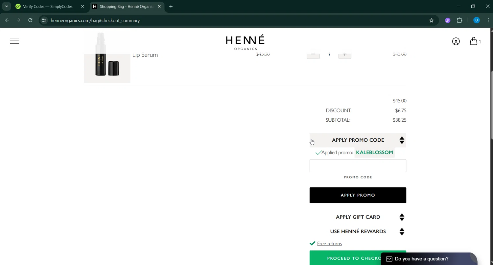The height and width of the screenshot is (265, 493).
Task: Expand the Apply Gift Card section
Action: 358,217
